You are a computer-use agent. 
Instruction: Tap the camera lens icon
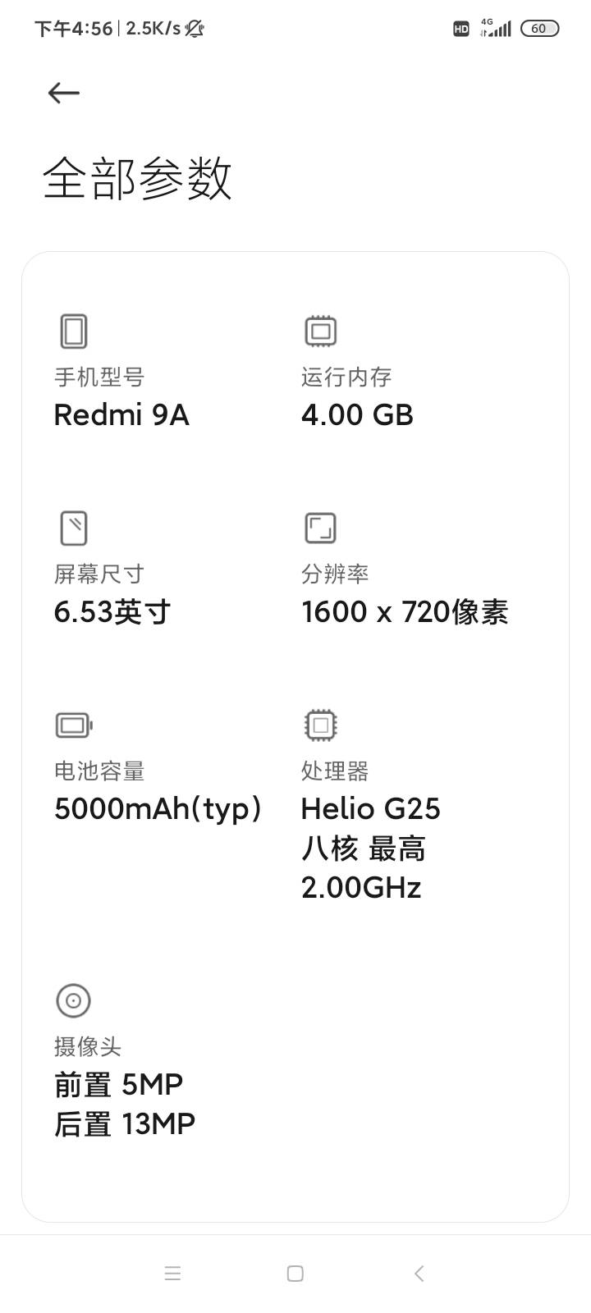pyautogui.click(x=73, y=1000)
